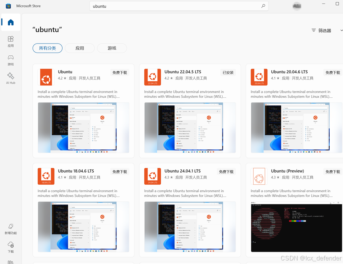Open the Gaming section in the sidebar
The image size is (343, 264).
click(11, 60)
